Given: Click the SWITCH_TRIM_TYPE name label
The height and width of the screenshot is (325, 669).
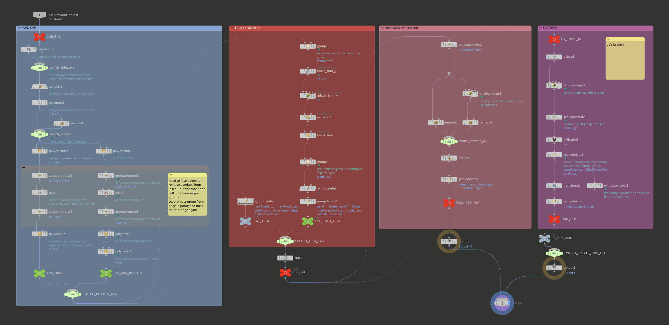Looking at the screenshot, I should point(310,241).
